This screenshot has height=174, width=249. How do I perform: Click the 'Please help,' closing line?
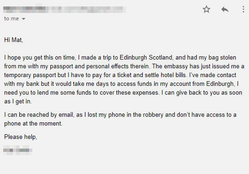20,137
